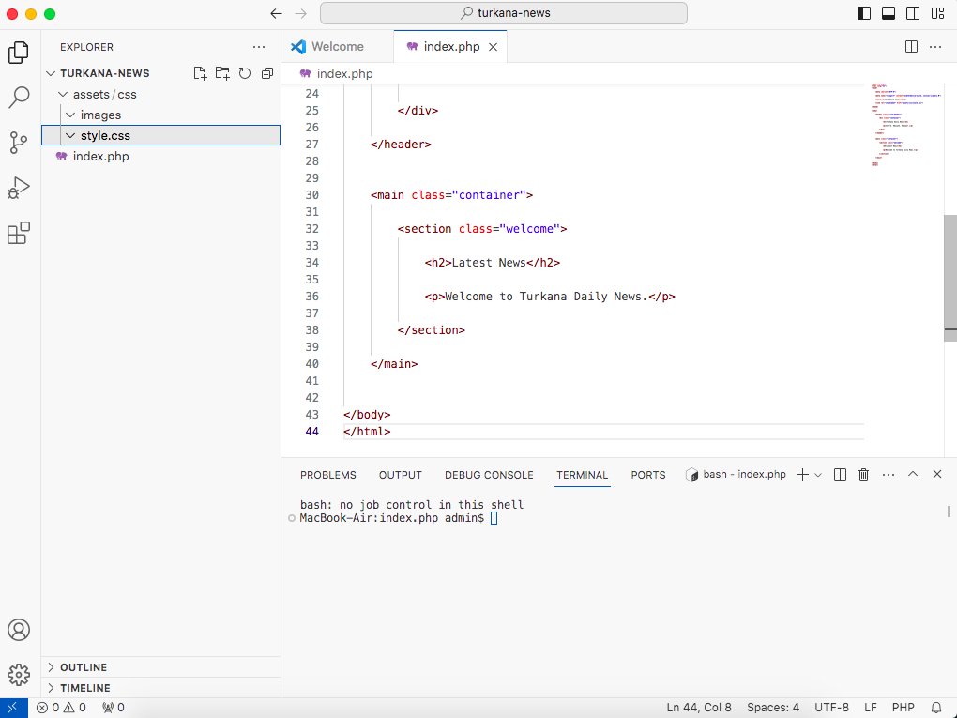The image size is (957, 718).
Task: Click the New Folder icon in explorer
Action: click(x=222, y=73)
